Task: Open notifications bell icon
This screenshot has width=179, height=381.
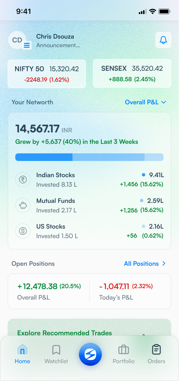Action: tap(163, 40)
